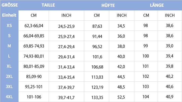
Task: Select the TAILLE header
Action: click(48, 5)
